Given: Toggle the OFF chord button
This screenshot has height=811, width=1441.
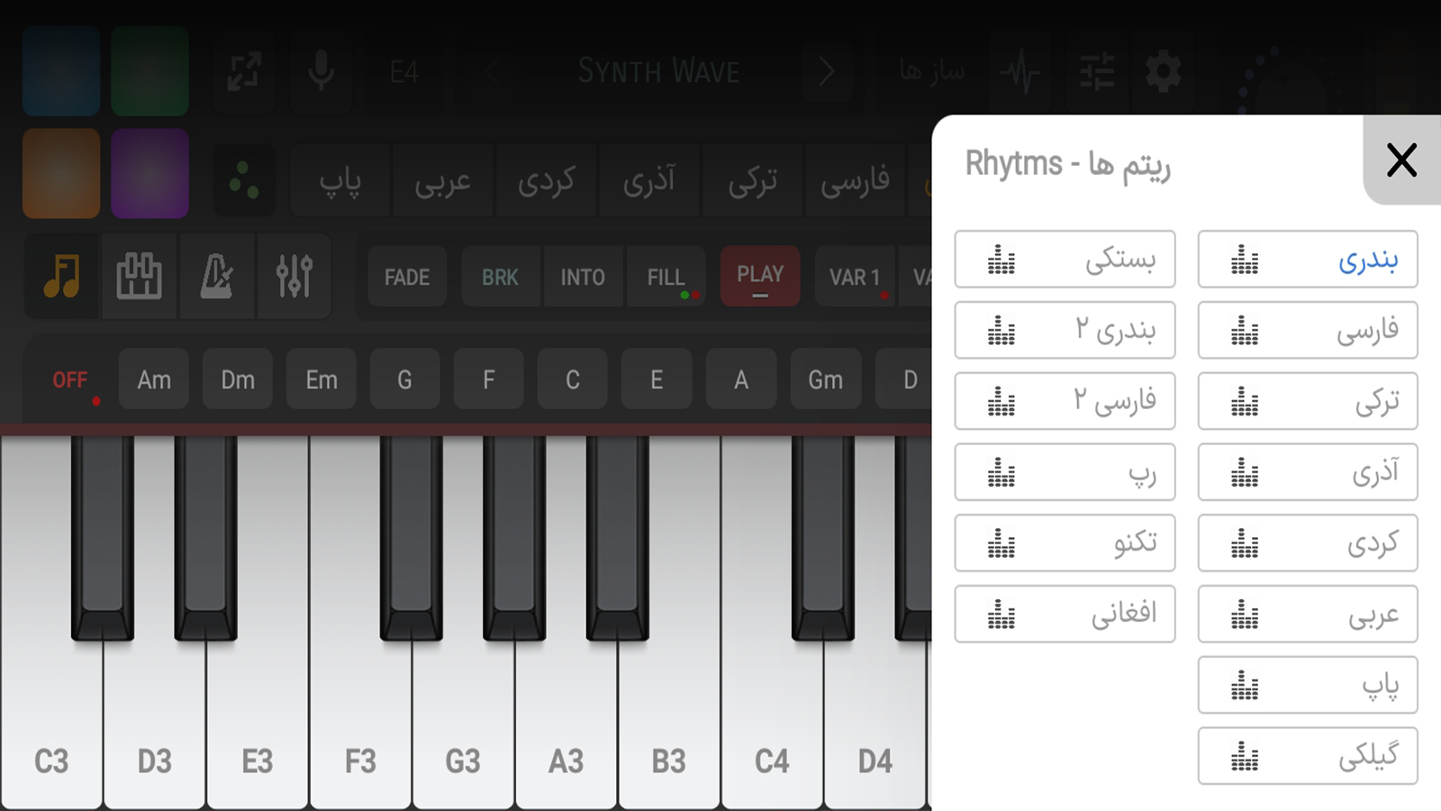Looking at the screenshot, I should [71, 379].
